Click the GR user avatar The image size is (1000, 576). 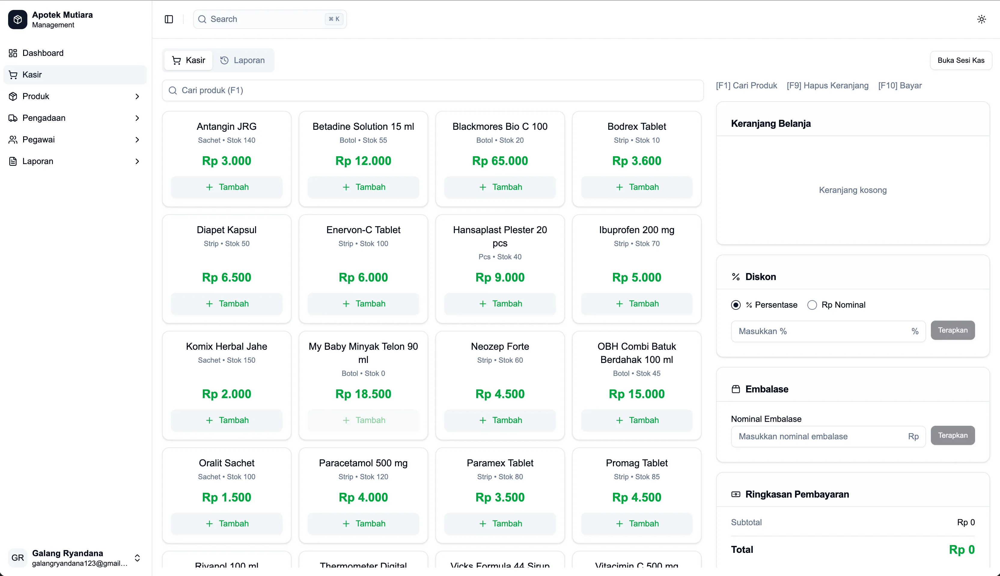click(x=17, y=558)
